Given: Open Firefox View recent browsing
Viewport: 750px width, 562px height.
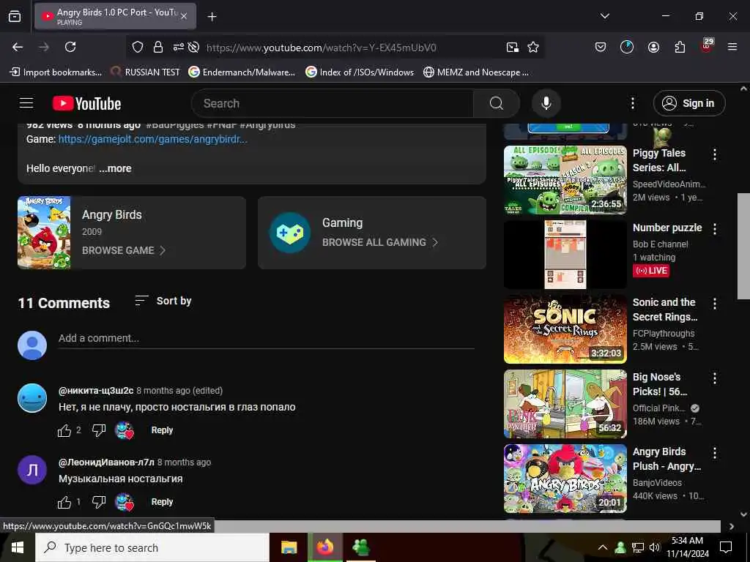Looking at the screenshot, I should tap(15, 16).
